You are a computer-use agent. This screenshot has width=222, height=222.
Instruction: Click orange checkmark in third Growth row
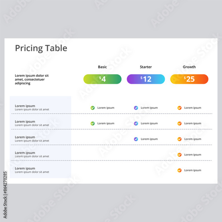(x=179, y=139)
